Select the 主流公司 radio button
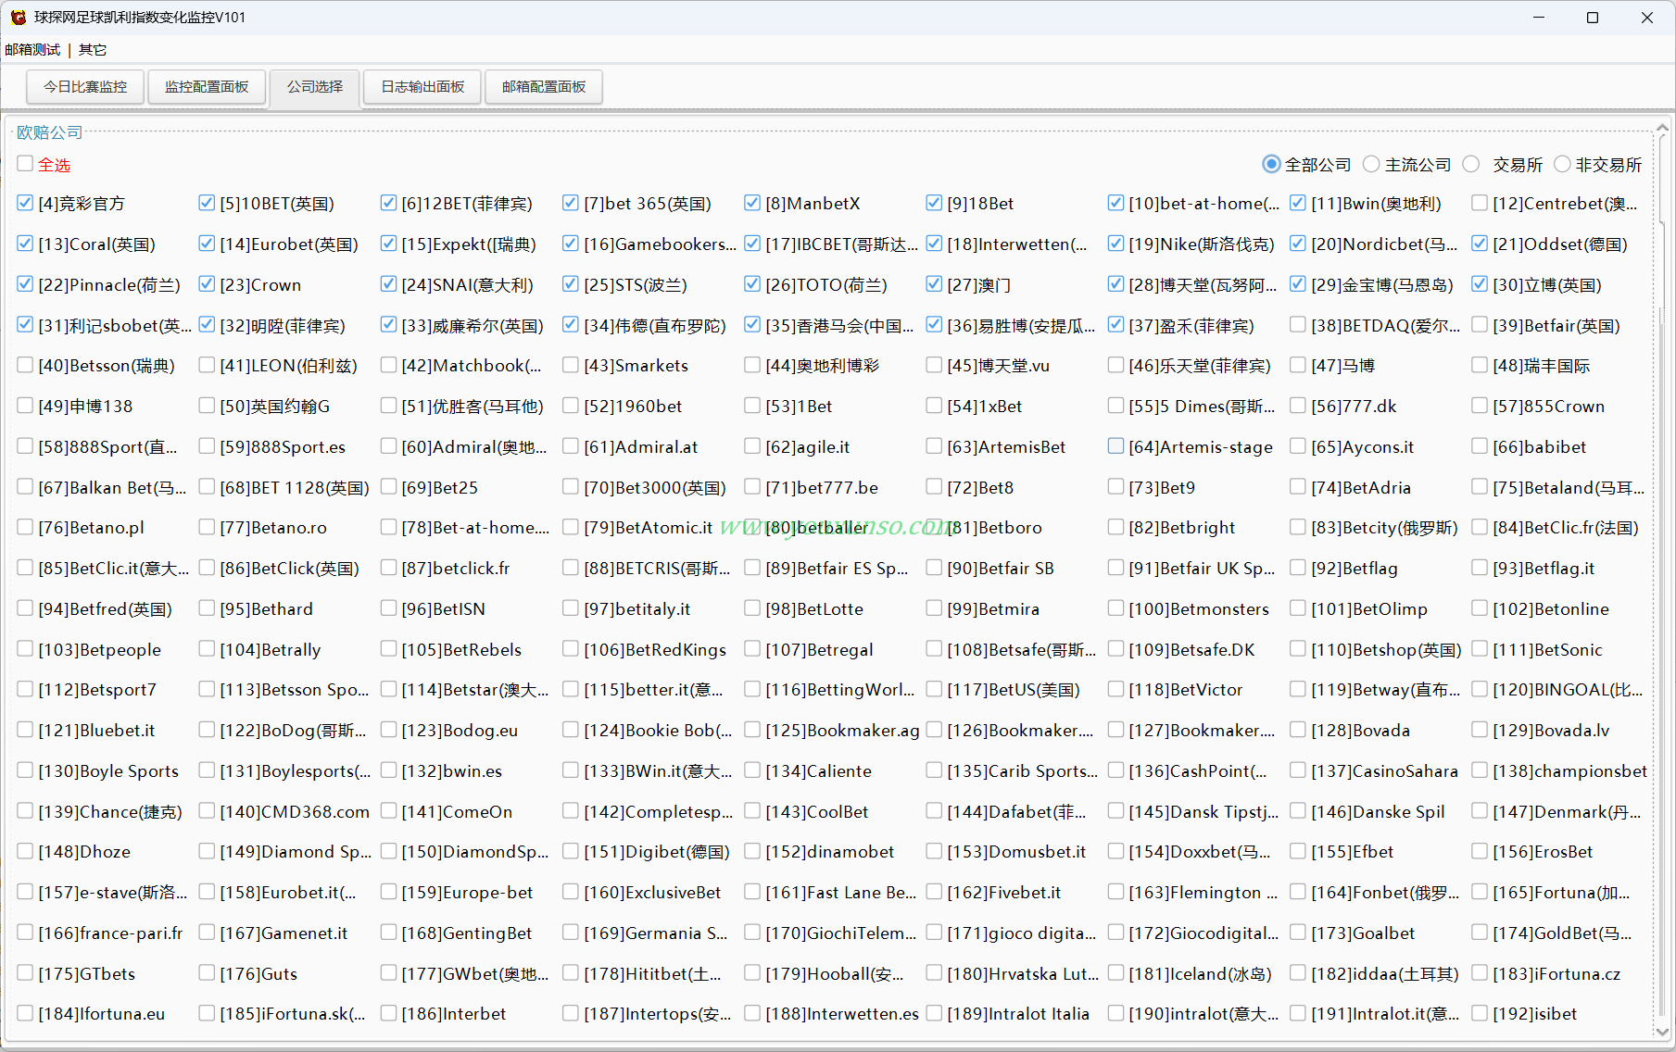 pos(1372,164)
